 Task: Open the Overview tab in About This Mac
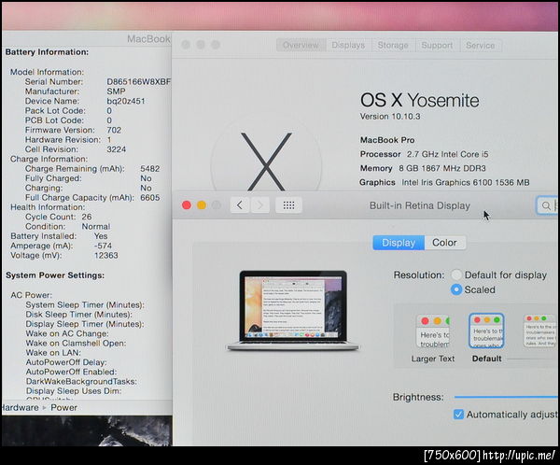coord(301,46)
